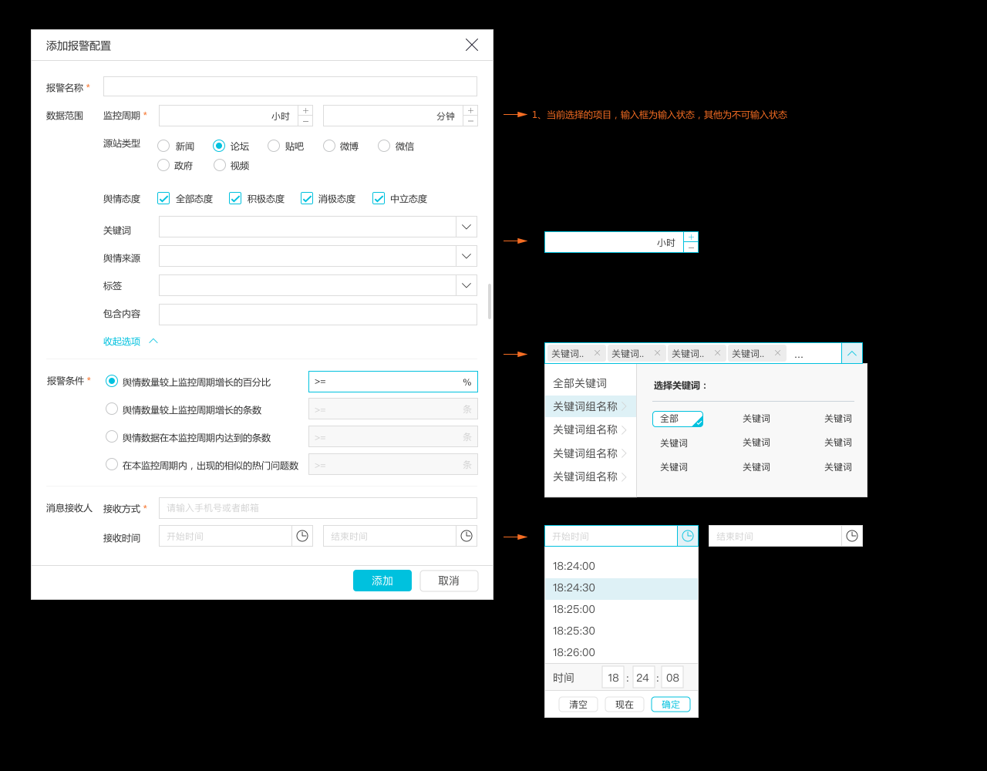Remove the third 关键词 tag
Screen dimensions: 987x771
(x=717, y=353)
